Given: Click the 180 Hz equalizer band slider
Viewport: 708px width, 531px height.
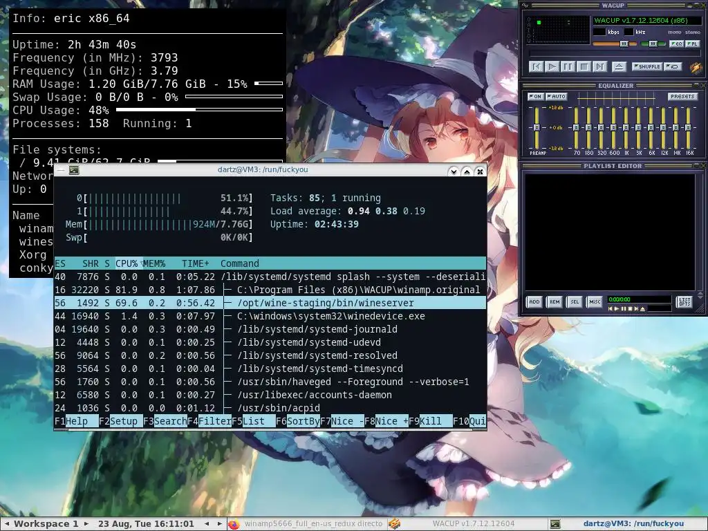Looking at the screenshot, I should click(x=588, y=128).
